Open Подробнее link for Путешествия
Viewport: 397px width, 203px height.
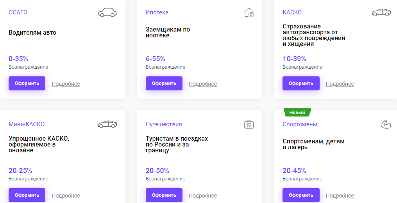click(x=203, y=196)
